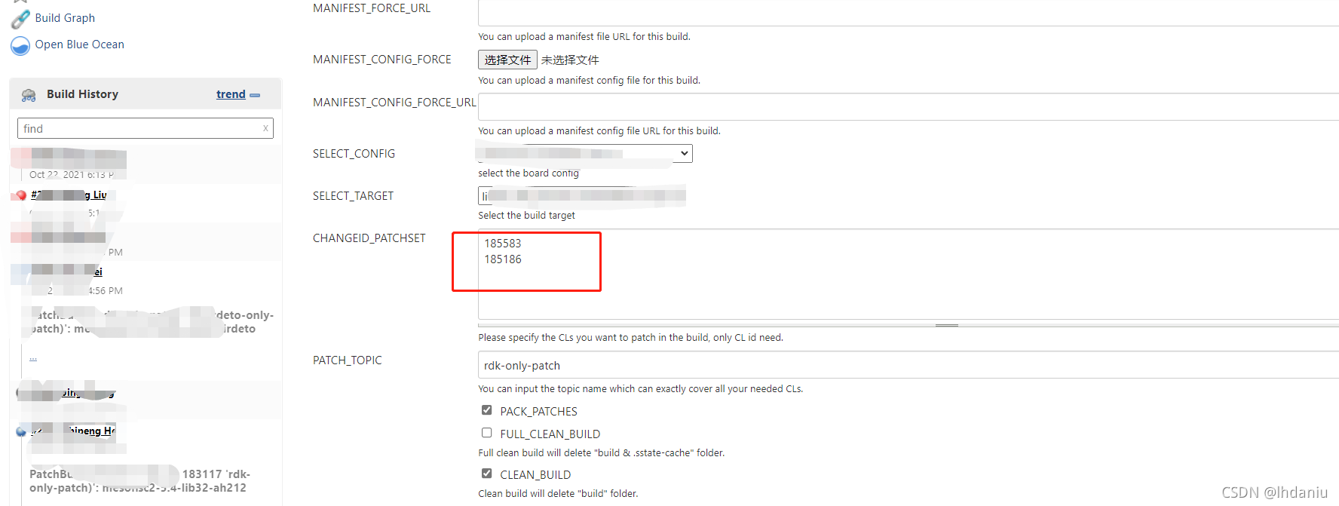Screen dimensions: 1339x506
Task: Open Blue Ocean view
Action: coord(79,44)
